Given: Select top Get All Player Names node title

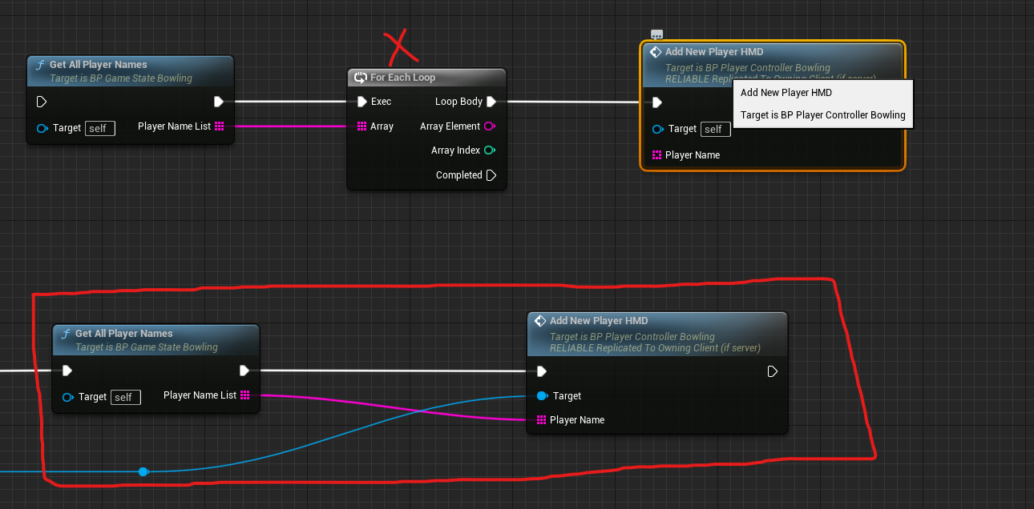Looking at the screenshot, I should (x=99, y=65).
